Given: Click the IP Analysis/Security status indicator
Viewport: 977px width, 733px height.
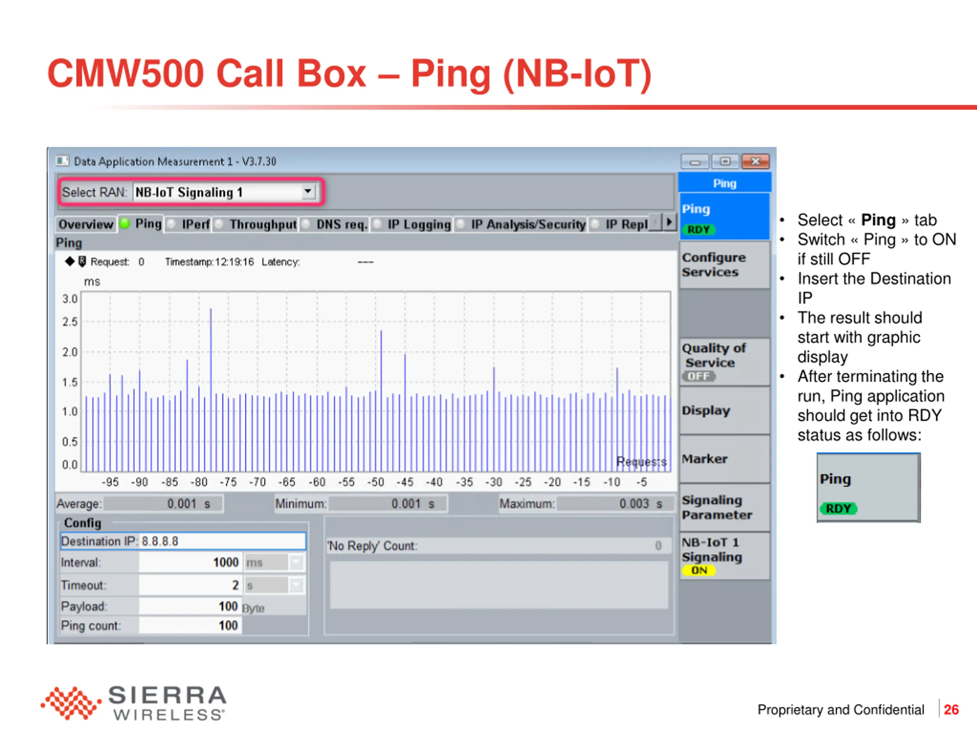Looking at the screenshot, I should pos(460,224).
